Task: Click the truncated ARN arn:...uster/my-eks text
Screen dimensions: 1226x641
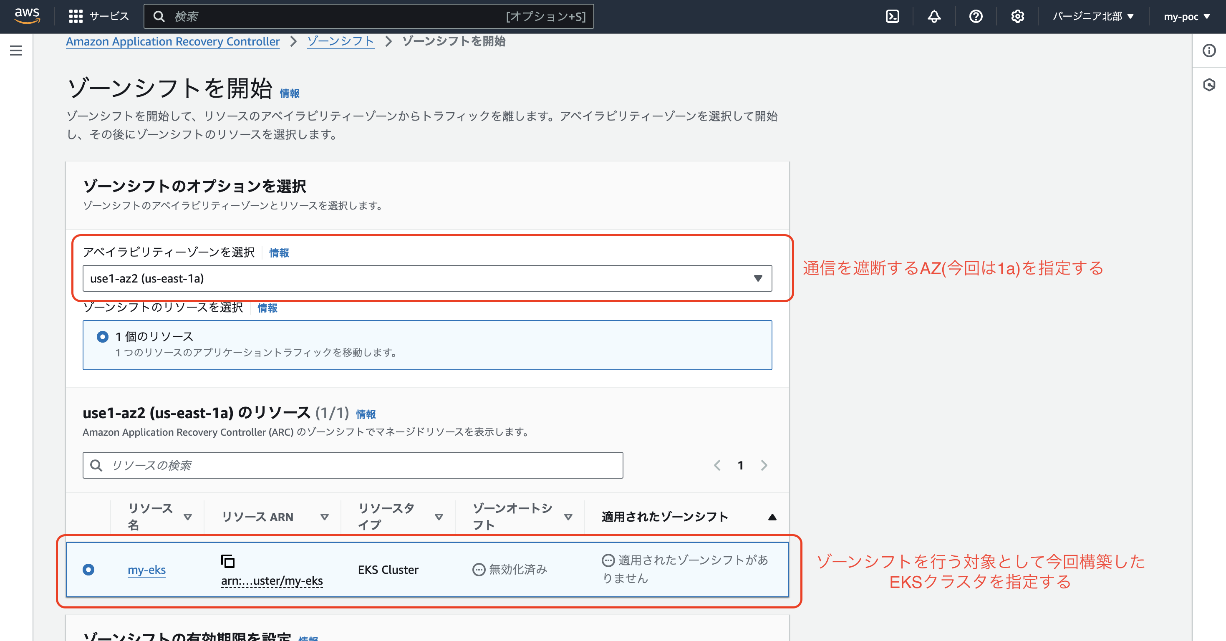Action: pyautogui.click(x=272, y=580)
